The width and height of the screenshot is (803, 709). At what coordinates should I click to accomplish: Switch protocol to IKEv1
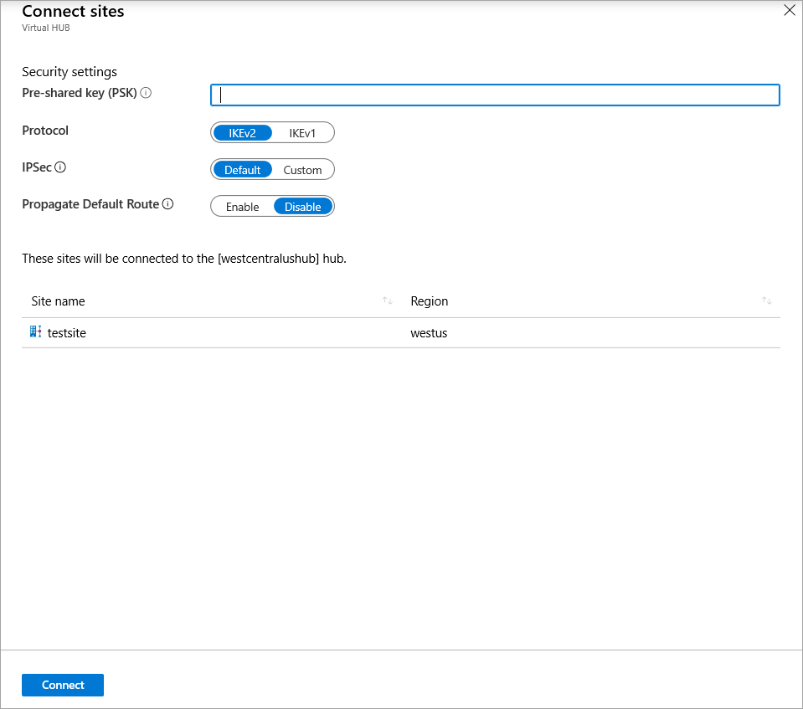302,133
